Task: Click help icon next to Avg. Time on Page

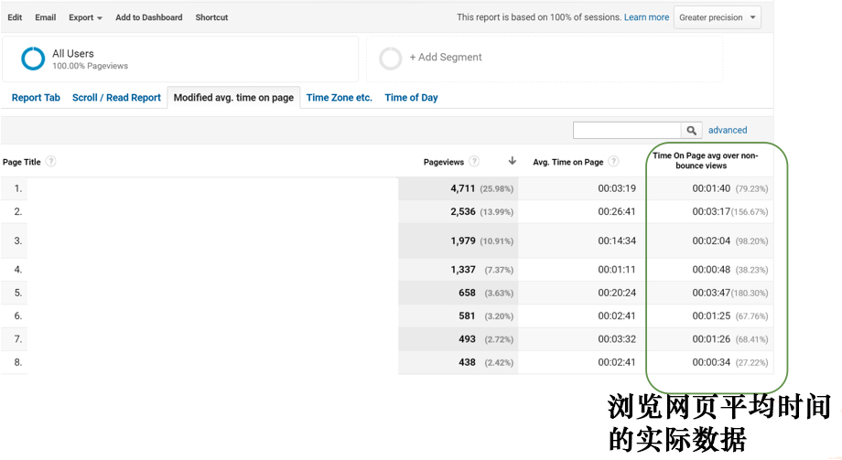Action: [613, 162]
